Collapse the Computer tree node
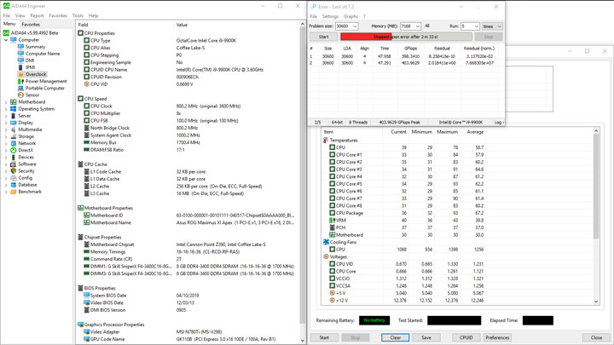This screenshot has width=614, height=345. (x=6, y=40)
